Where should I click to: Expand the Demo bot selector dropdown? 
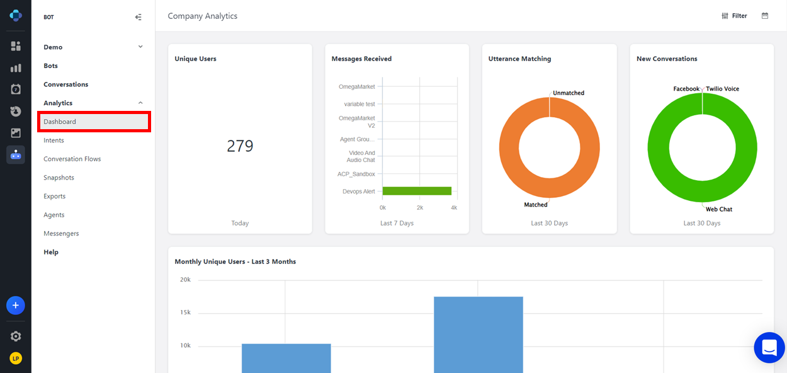click(x=140, y=46)
